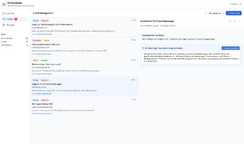Image resolution: width=244 pixels, height=144 pixels.
Task: Click the Ungelesen tag on Montageanleitung email
Action: pos(45,100)
